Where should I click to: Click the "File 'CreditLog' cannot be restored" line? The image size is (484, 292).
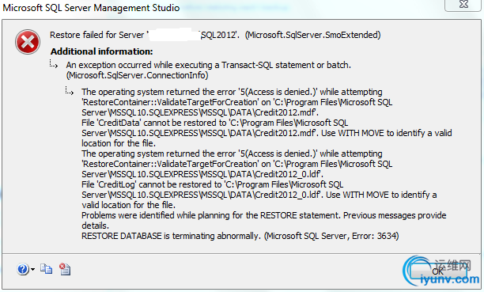click(213, 185)
